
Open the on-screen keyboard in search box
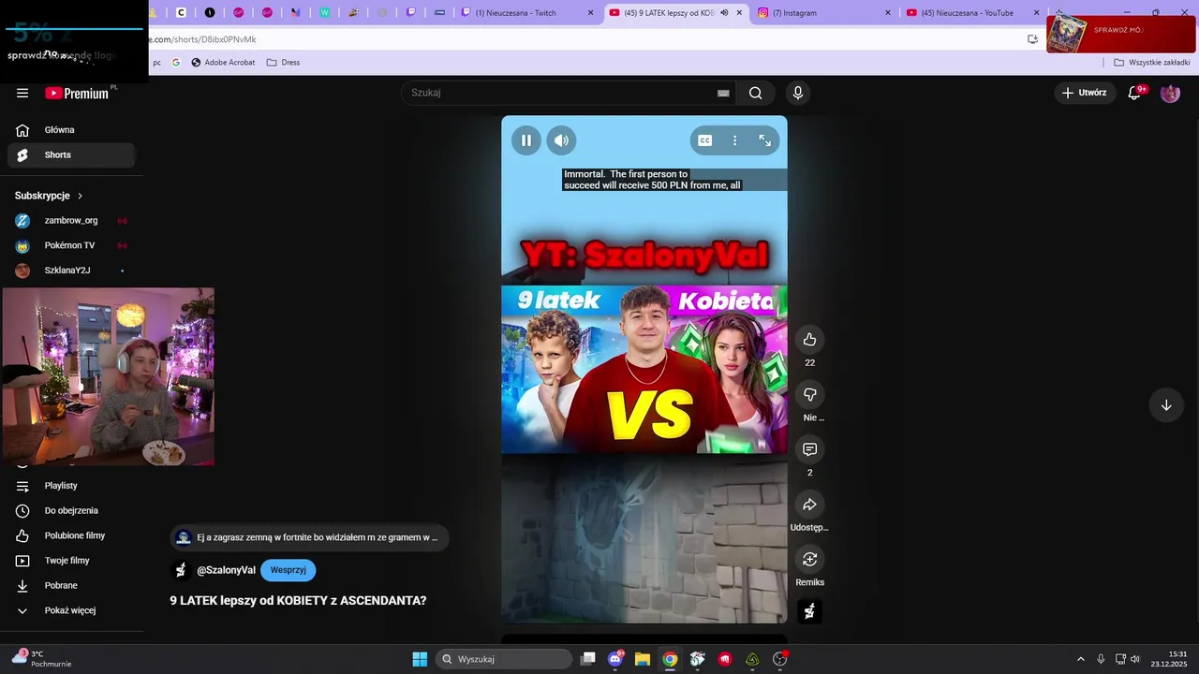tap(723, 93)
